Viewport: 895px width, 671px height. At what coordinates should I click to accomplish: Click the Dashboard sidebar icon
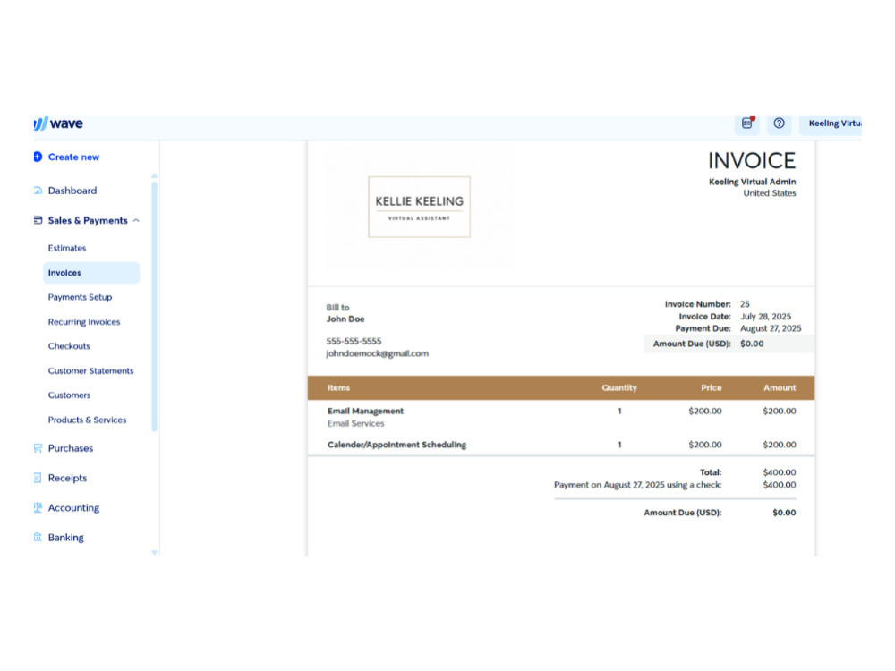pos(38,191)
